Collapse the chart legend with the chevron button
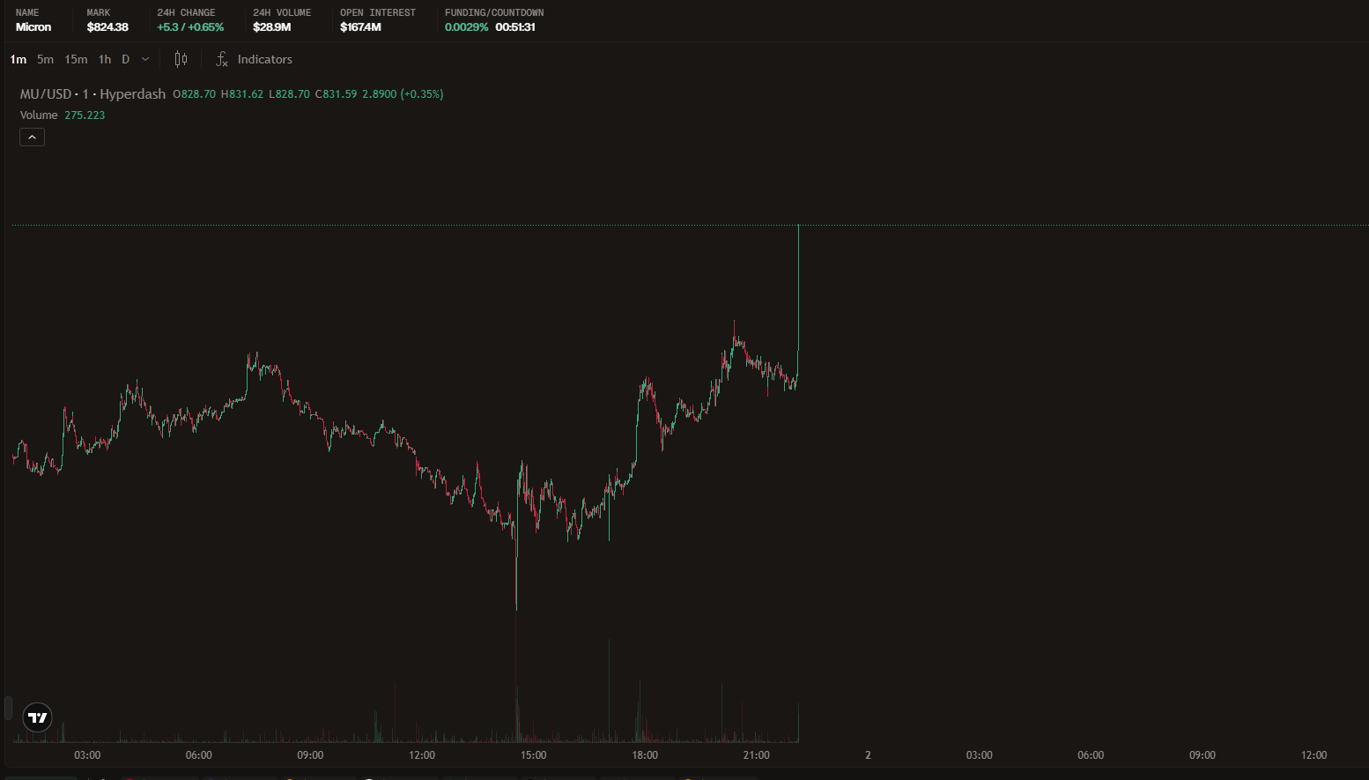This screenshot has width=1369, height=780. tap(32, 137)
